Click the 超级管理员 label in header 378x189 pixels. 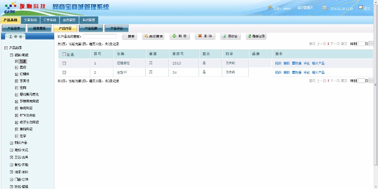(x=305, y=8)
